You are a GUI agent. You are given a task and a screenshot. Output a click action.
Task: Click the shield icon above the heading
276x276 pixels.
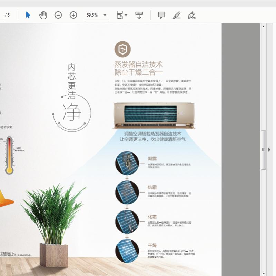click(122, 49)
